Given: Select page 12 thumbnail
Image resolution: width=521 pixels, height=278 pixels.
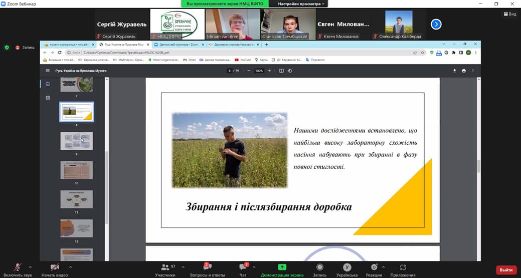Looking at the screenshot, I should pyautogui.click(x=76, y=228).
